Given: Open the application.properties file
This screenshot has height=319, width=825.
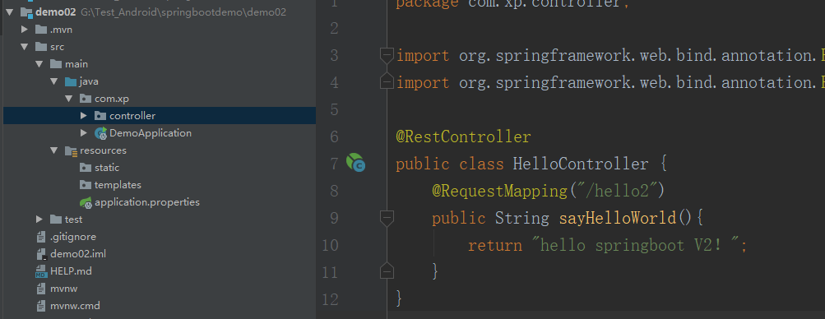Looking at the screenshot, I should pyautogui.click(x=147, y=202).
